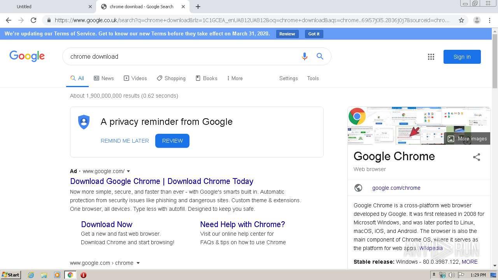The image size is (498, 280).
Task: Select the Videos search tab
Action: pos(135,78)
